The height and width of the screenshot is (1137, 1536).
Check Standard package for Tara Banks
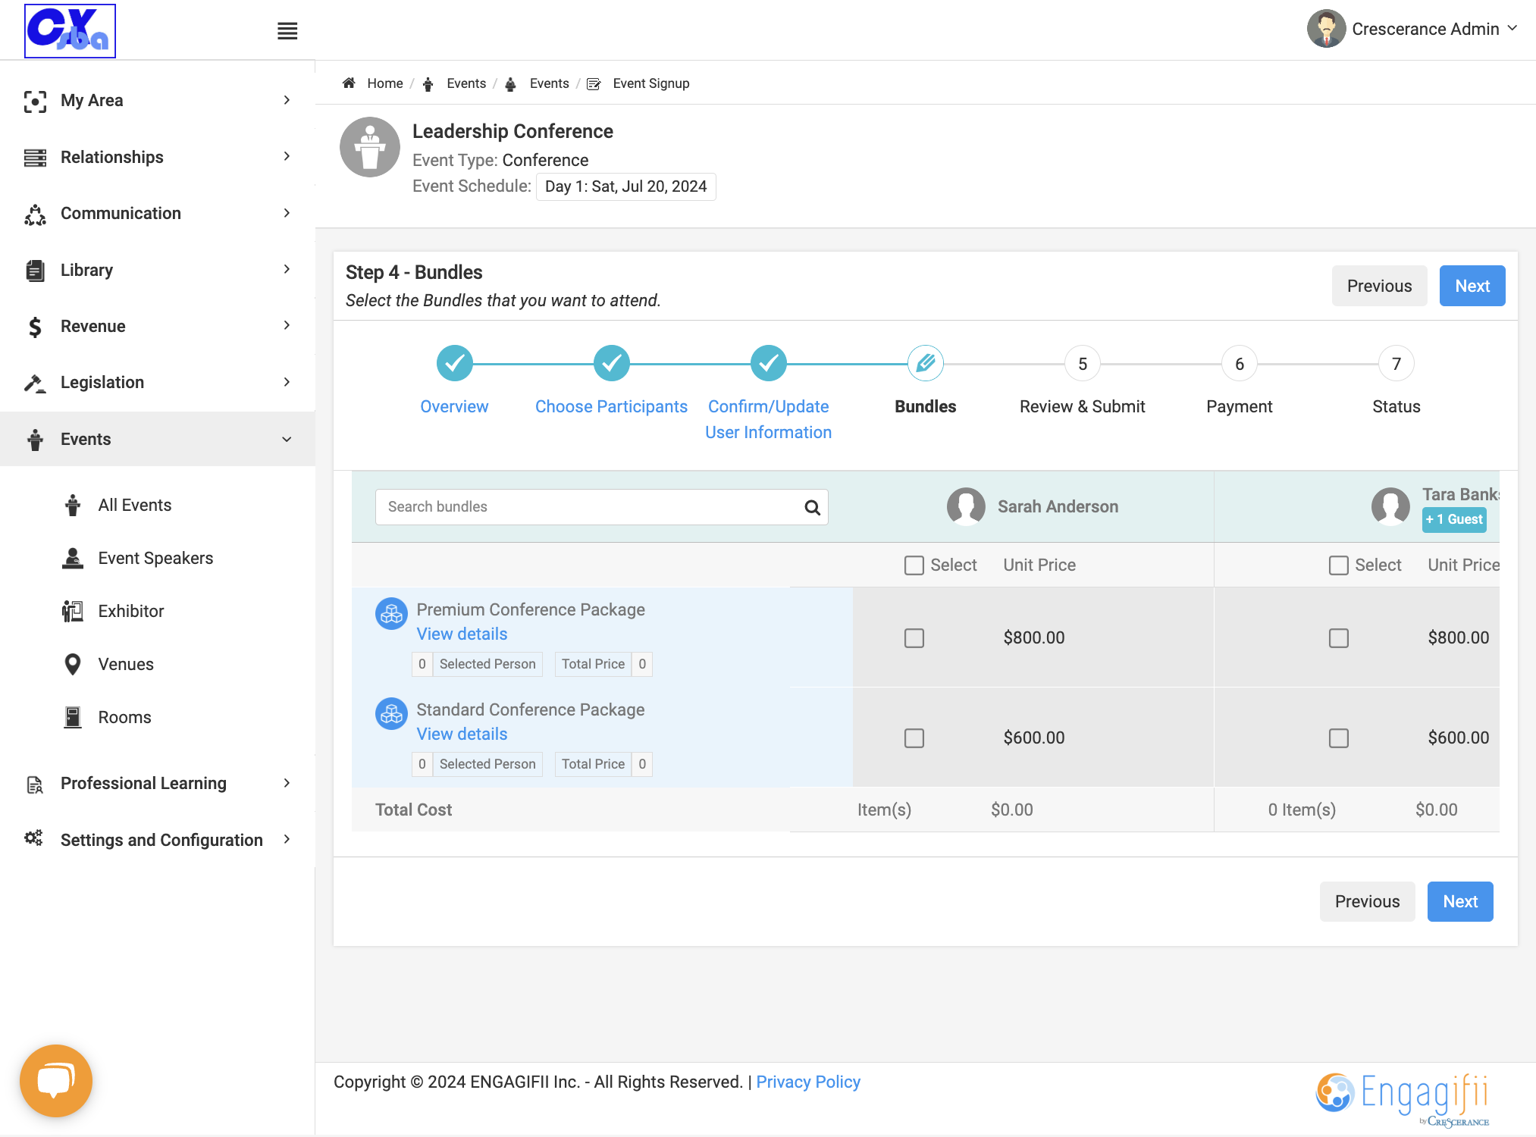(x=1339, y=738)
